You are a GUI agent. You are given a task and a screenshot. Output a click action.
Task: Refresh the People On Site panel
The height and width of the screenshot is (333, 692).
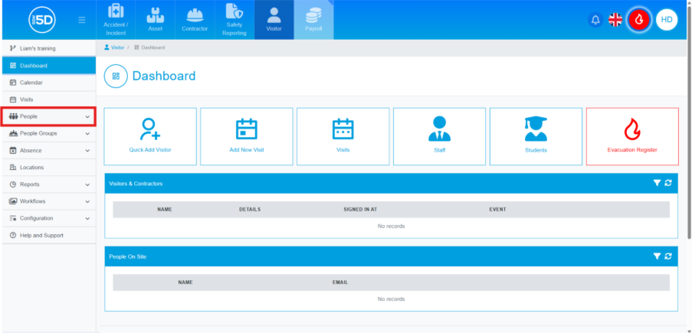pyautogui.click(x=668, y=256)
